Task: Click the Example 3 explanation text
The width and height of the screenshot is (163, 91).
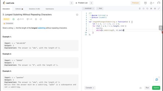Action: [40, 85]
